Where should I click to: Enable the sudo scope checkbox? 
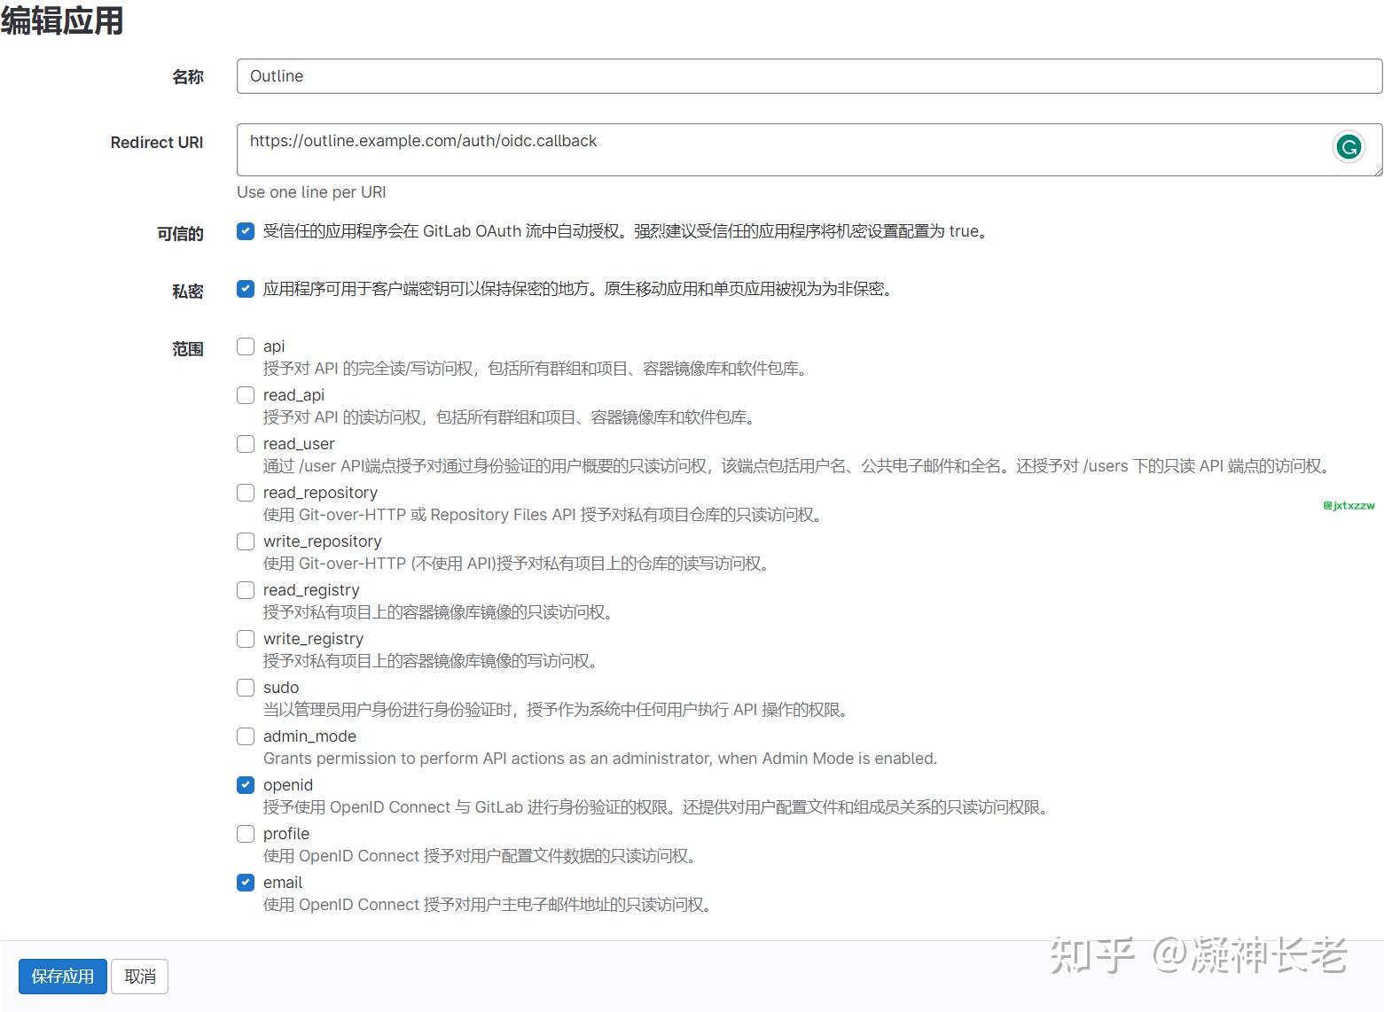[x=246, y=688]
